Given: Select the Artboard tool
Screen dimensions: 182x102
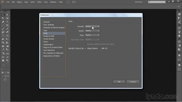Looking at the screenshot, I should coord(3,57).
